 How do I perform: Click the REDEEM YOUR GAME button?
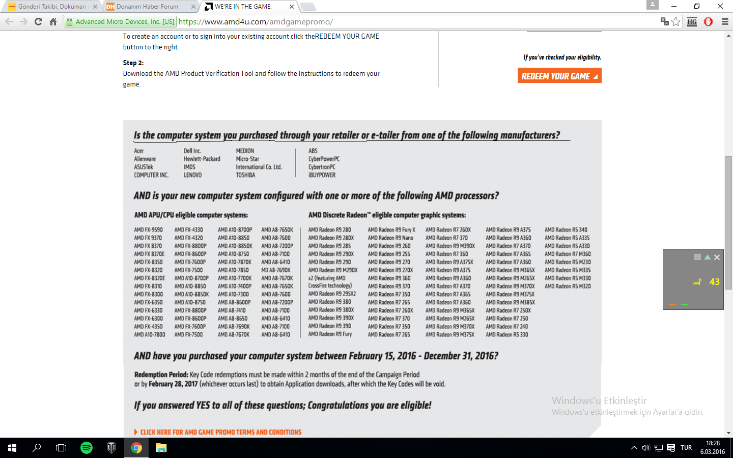(559, 75)
